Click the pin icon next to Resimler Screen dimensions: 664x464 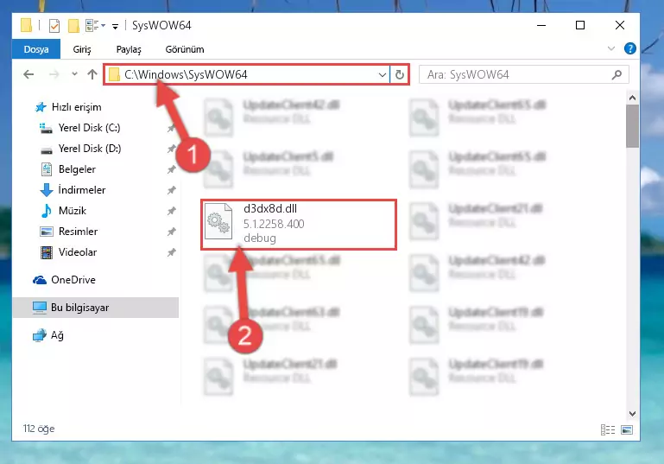[171, 232]
